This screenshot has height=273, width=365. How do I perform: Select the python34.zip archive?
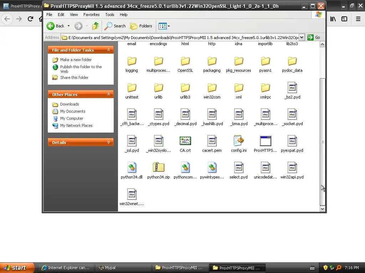point(159,171)
